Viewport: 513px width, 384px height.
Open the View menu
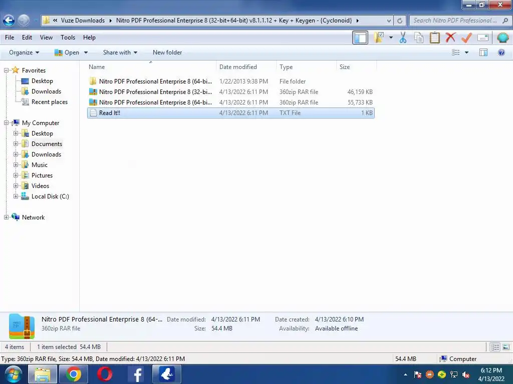click(x=46, y=37)
